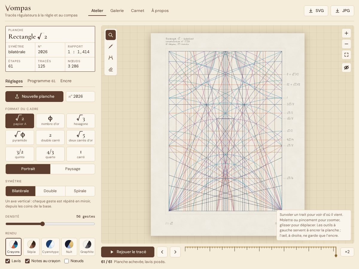The width and height of the screenshot is (359, 269).
Task: Fit the plate to the screen
Action: point(346,55)
